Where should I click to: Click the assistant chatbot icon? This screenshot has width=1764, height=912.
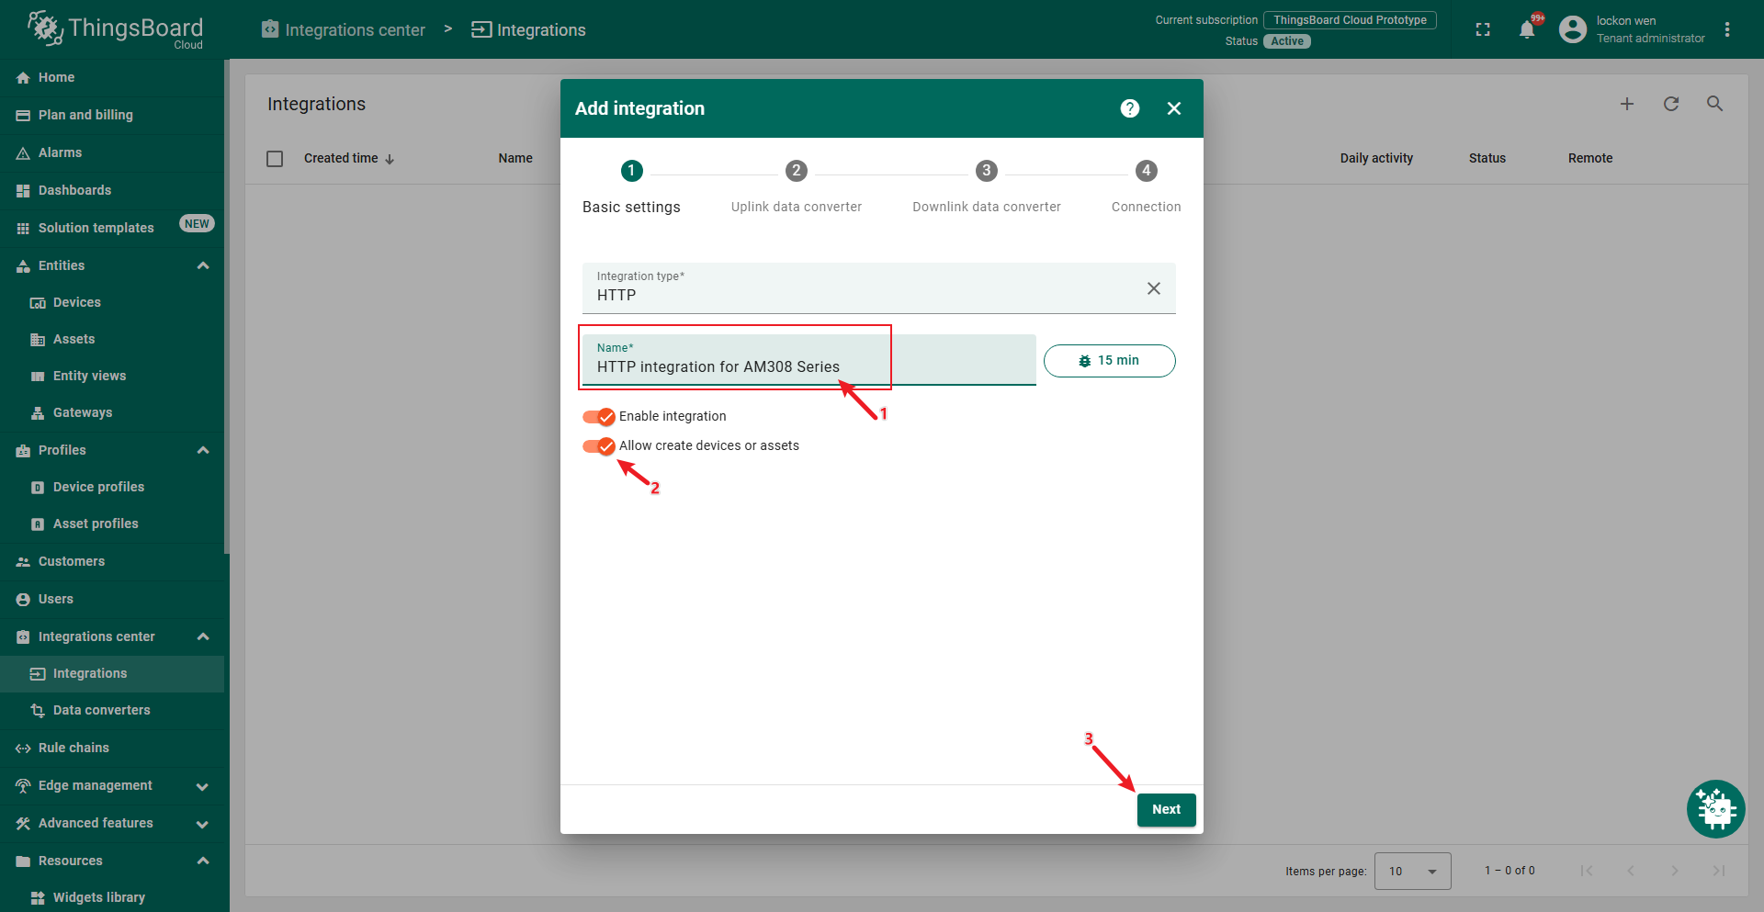[x=1715, y=809]
